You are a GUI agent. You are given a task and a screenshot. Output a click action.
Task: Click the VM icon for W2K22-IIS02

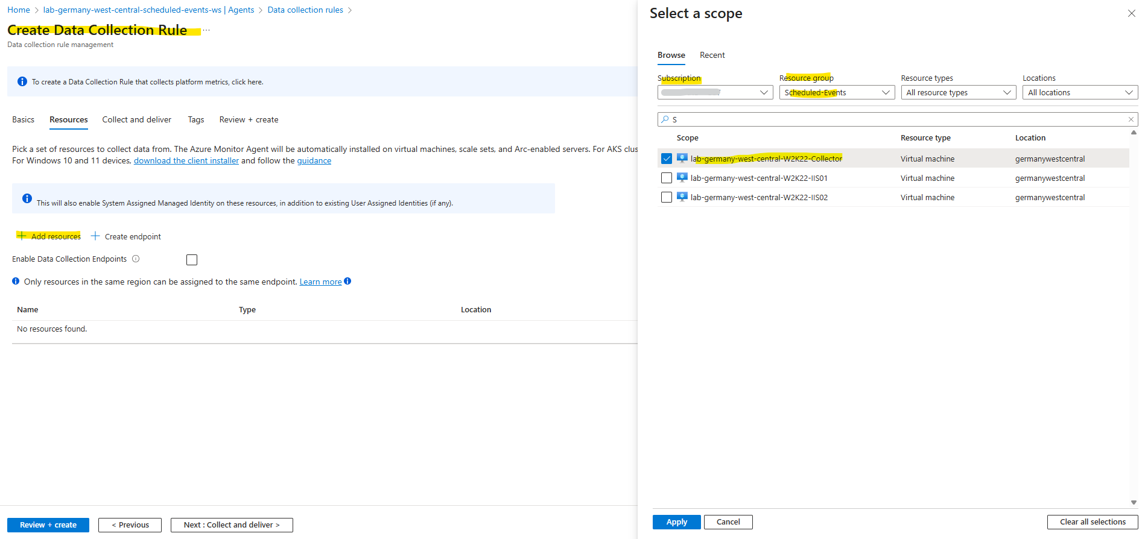pyautogui.click(x=682, y=197)
